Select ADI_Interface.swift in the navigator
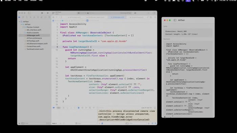The image size is (237, 133). (x=34, y=30)
